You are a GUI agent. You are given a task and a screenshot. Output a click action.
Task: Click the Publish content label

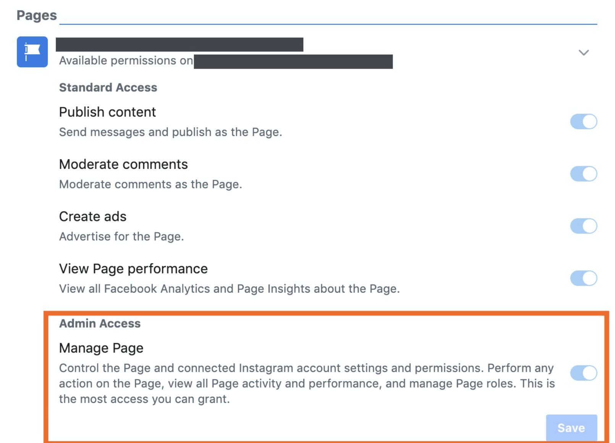[x=107, y=112]
